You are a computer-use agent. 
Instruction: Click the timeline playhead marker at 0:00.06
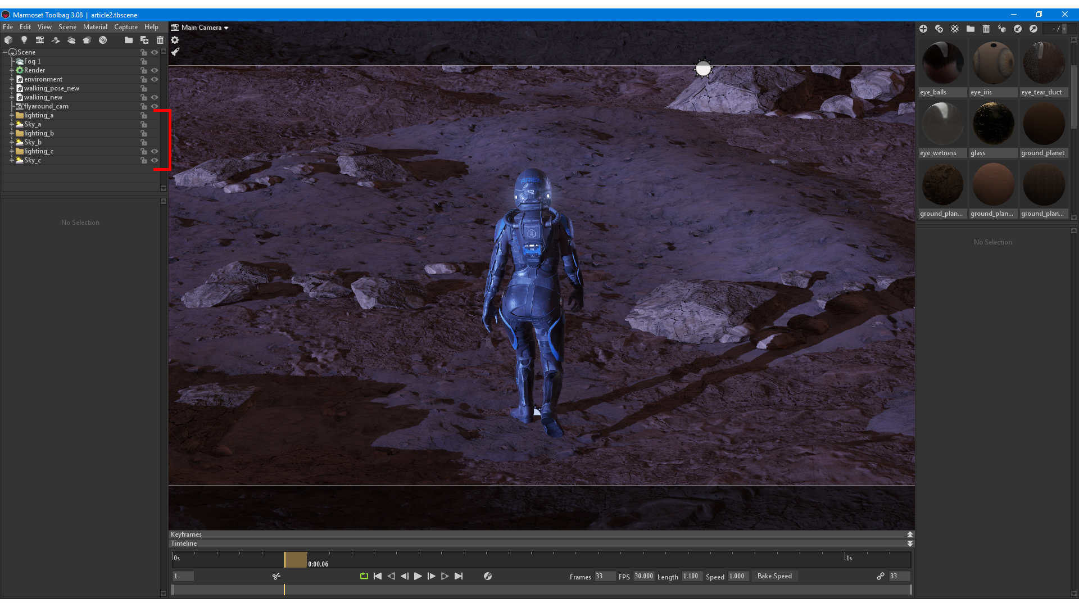(x=296, y=560)
